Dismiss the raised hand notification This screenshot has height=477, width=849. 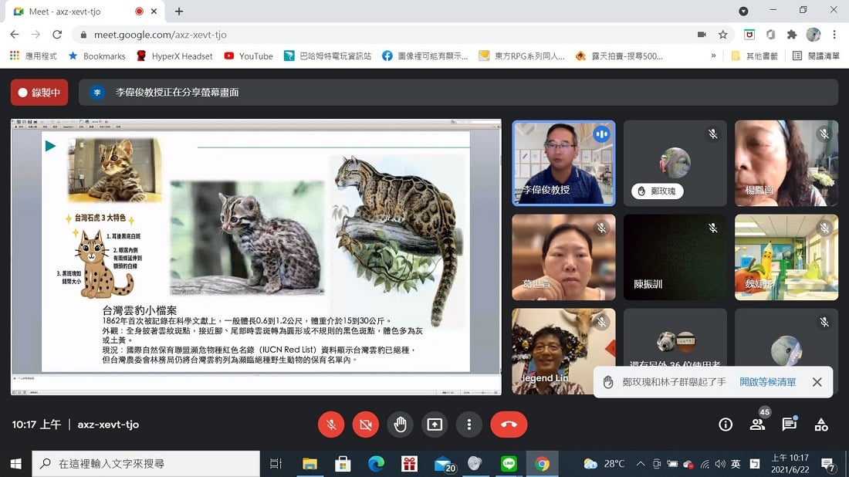tap(817, 382)
